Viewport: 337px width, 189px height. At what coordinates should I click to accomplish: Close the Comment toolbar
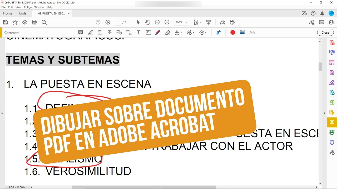(325, 33)
